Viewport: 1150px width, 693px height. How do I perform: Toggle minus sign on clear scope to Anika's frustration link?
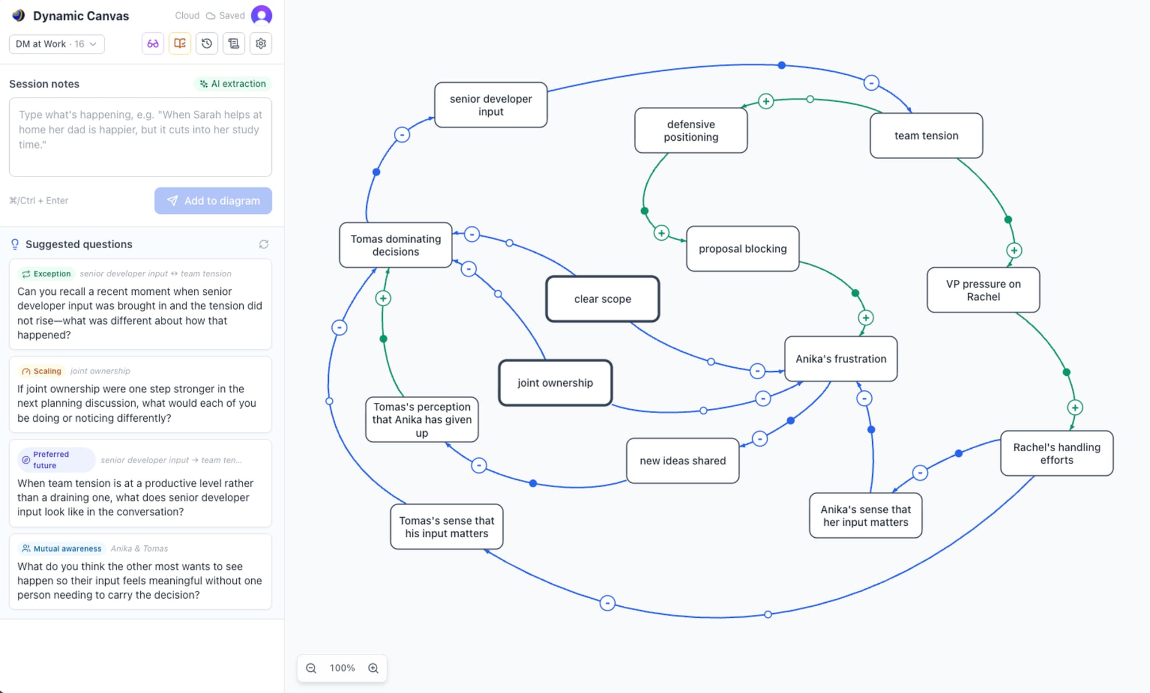(x=758, y=371)
